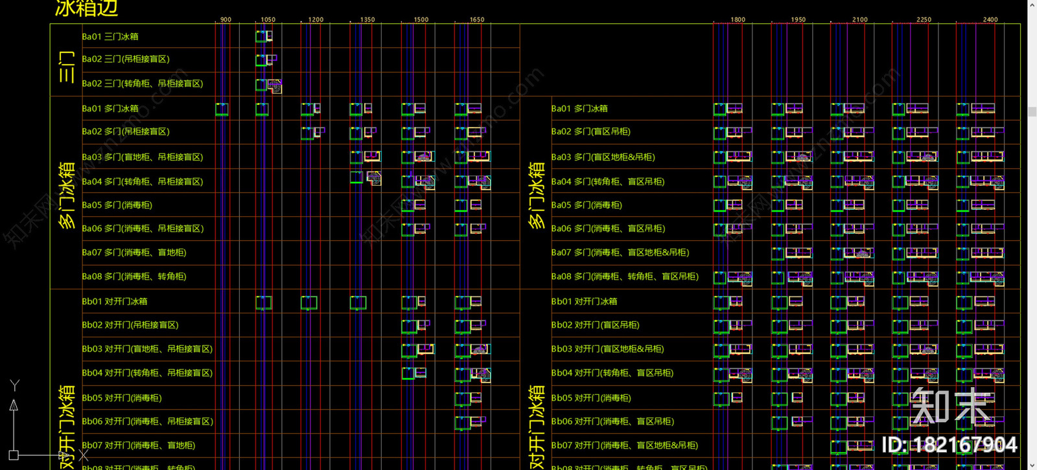Select row label Ba04 多门(转角柜、盲区吊柜)

(608, 182)
